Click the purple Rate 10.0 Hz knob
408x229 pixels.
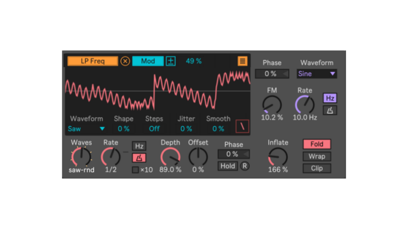(x=305, y=105)
